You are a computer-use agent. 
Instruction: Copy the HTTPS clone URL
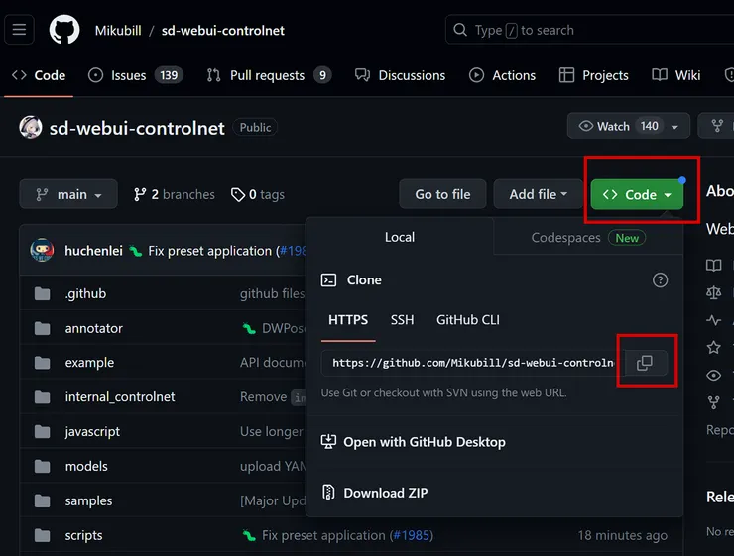645,363
